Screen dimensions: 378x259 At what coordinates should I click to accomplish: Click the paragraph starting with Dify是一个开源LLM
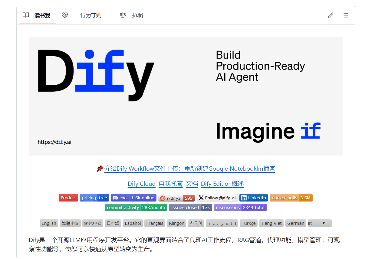click(x=184, y=244)
